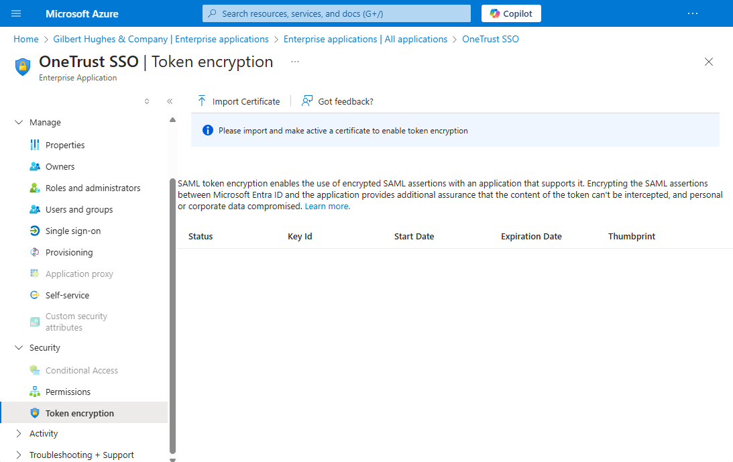Collapse the Manage section

[x=19, y=123]
